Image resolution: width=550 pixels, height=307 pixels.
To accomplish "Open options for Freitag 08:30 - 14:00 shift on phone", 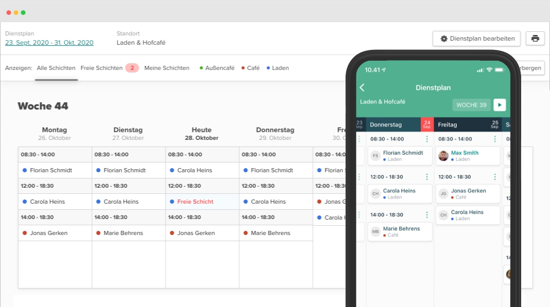I will click(x=495, y=139).
